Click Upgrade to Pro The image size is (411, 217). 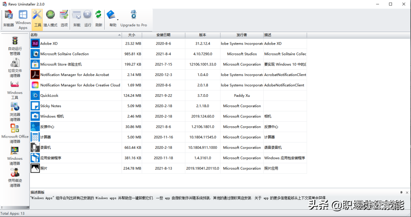[x=134, y=18]
